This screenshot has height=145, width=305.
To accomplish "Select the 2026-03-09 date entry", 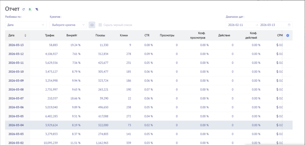I will click(x=16, y=81).
